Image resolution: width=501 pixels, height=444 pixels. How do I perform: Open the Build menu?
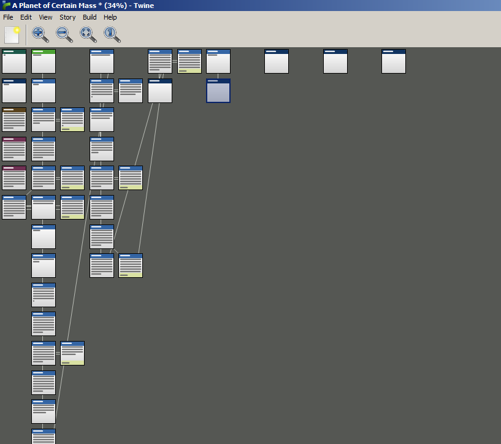(x=90, y=17)
